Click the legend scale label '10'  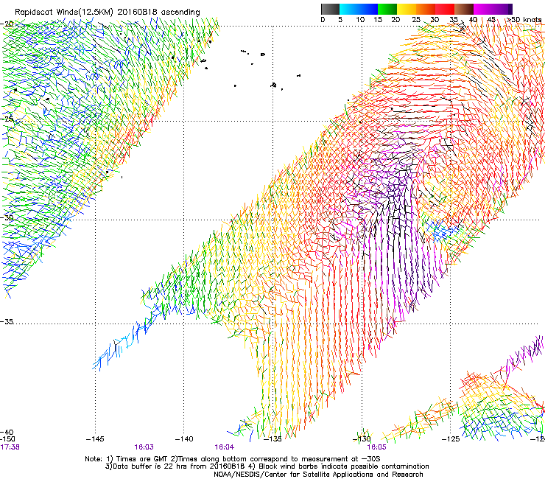tap(360, 20)
